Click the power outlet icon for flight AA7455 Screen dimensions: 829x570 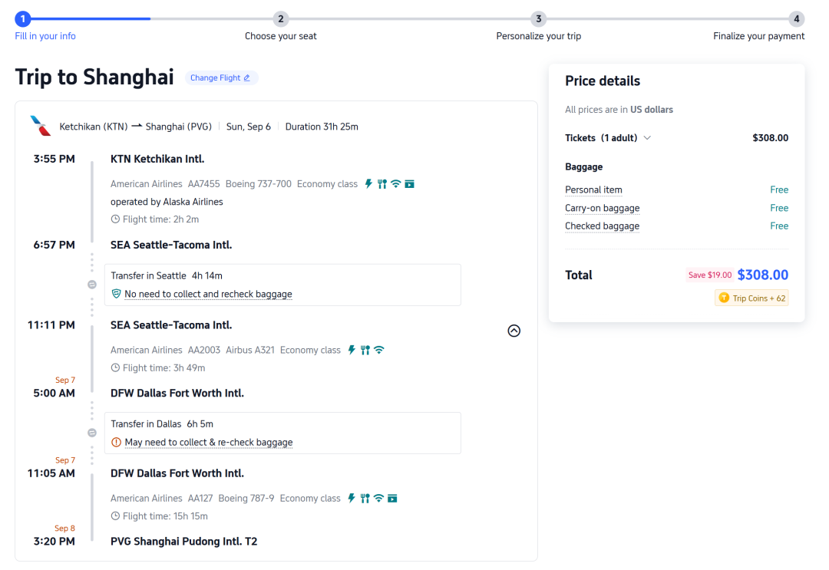368,184
